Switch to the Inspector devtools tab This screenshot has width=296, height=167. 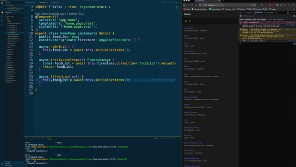[248, 13]
